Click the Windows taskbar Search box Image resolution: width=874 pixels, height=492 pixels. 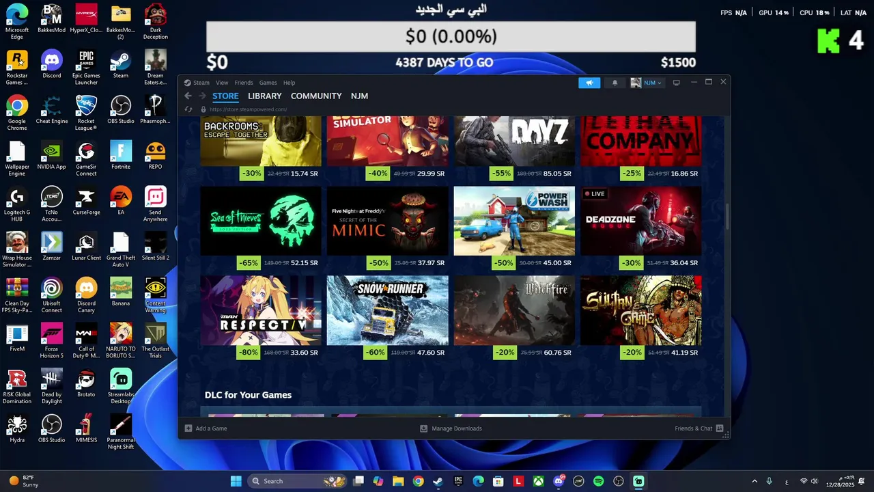point(296,481)
